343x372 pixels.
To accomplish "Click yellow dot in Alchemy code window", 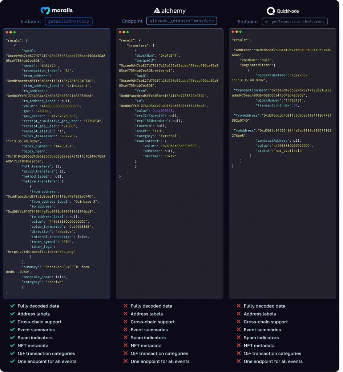I will point(124,32).
